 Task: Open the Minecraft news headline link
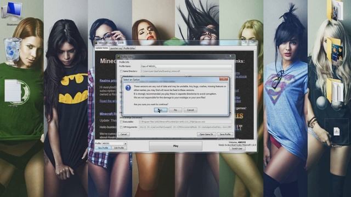pos(108,114)
